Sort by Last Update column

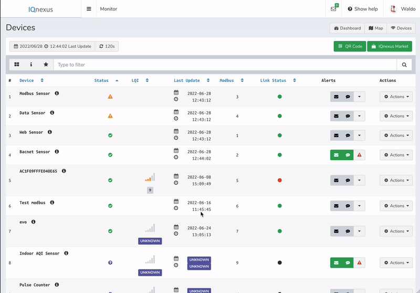coord(192,80)
